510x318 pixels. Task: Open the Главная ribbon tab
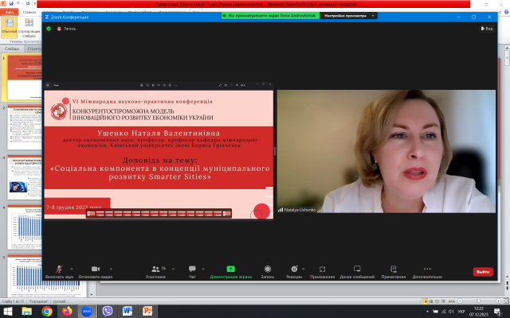[x=29, y=12]
